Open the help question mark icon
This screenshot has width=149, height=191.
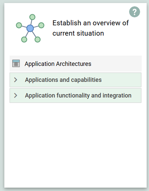coord(135,12)
